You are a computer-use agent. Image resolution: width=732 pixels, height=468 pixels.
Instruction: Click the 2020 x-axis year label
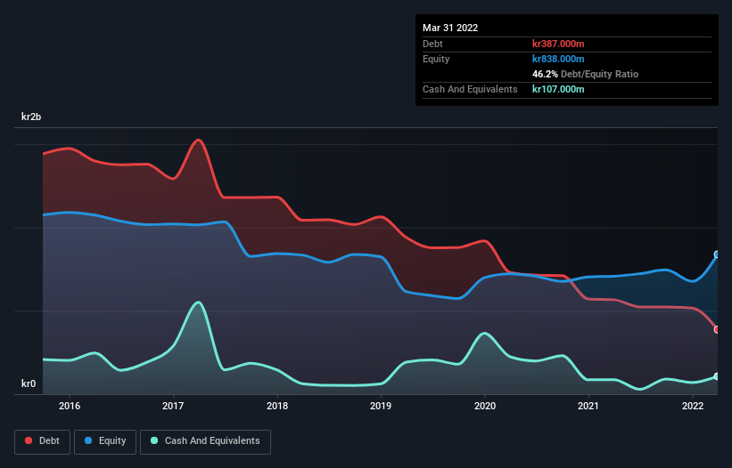coord(484,406)
